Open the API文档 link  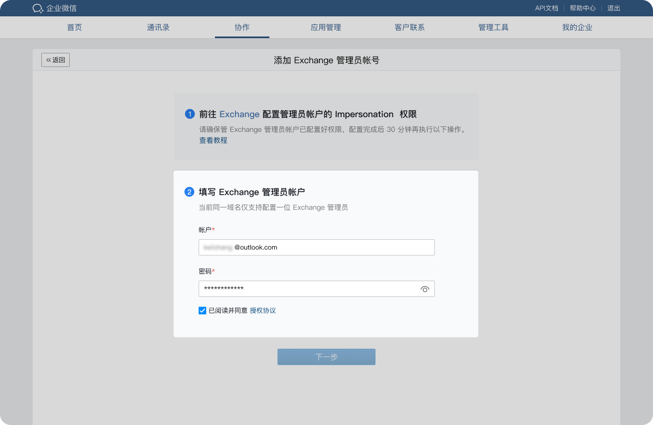pos(546,8)
